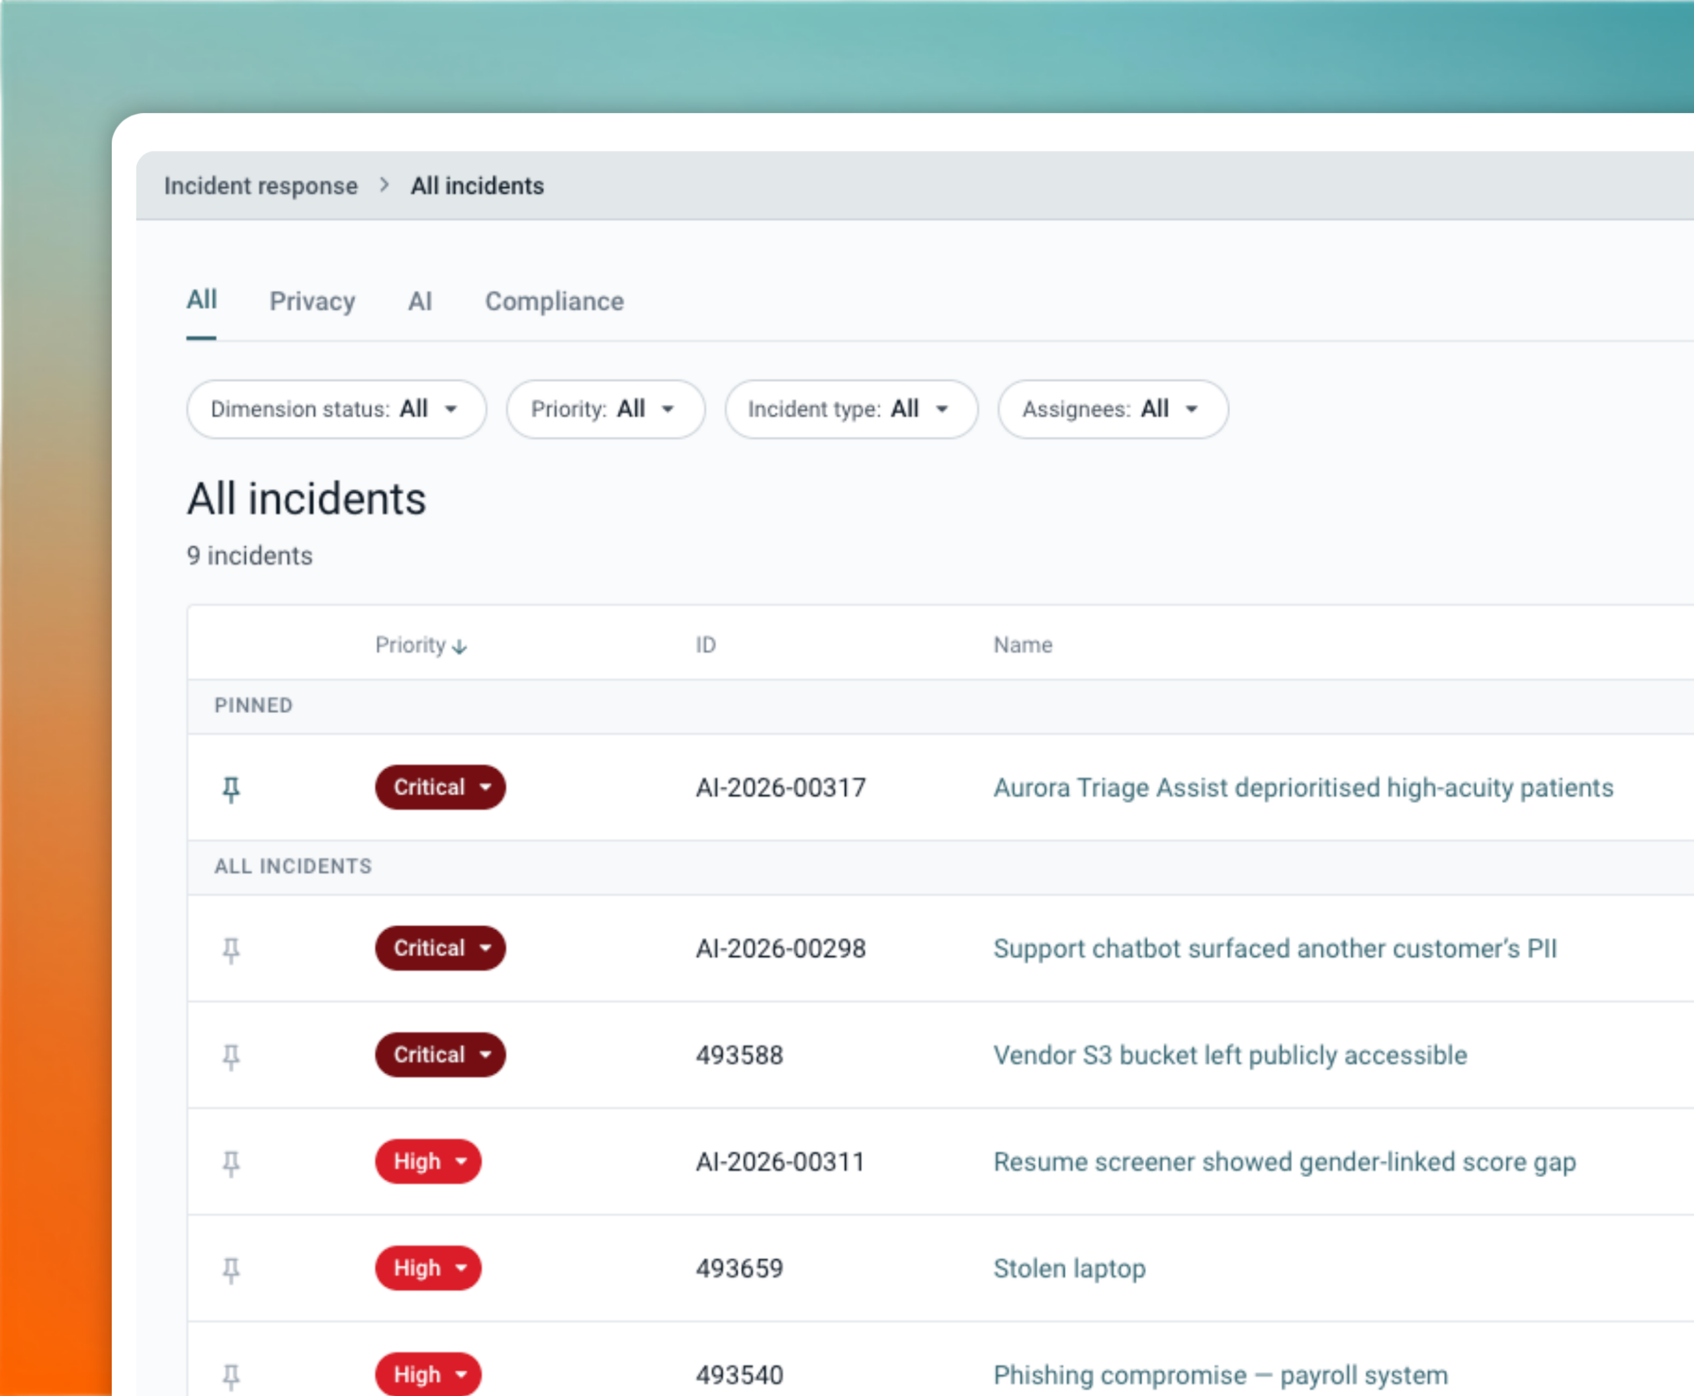This screenshot has height=1396, width=1694.
Task: Sort table by Priority column header
Action: [422, 645]
